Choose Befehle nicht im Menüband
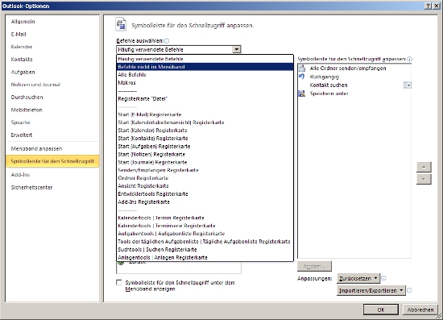Image resolution: width=443 pixels, height=320 pixels. 205,67
